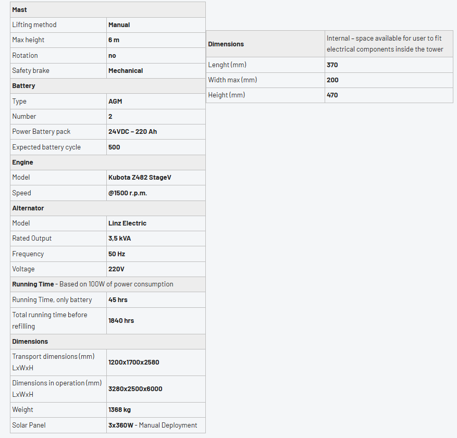Click the Max height 6 m cell
457x438 pixels.
114,40
